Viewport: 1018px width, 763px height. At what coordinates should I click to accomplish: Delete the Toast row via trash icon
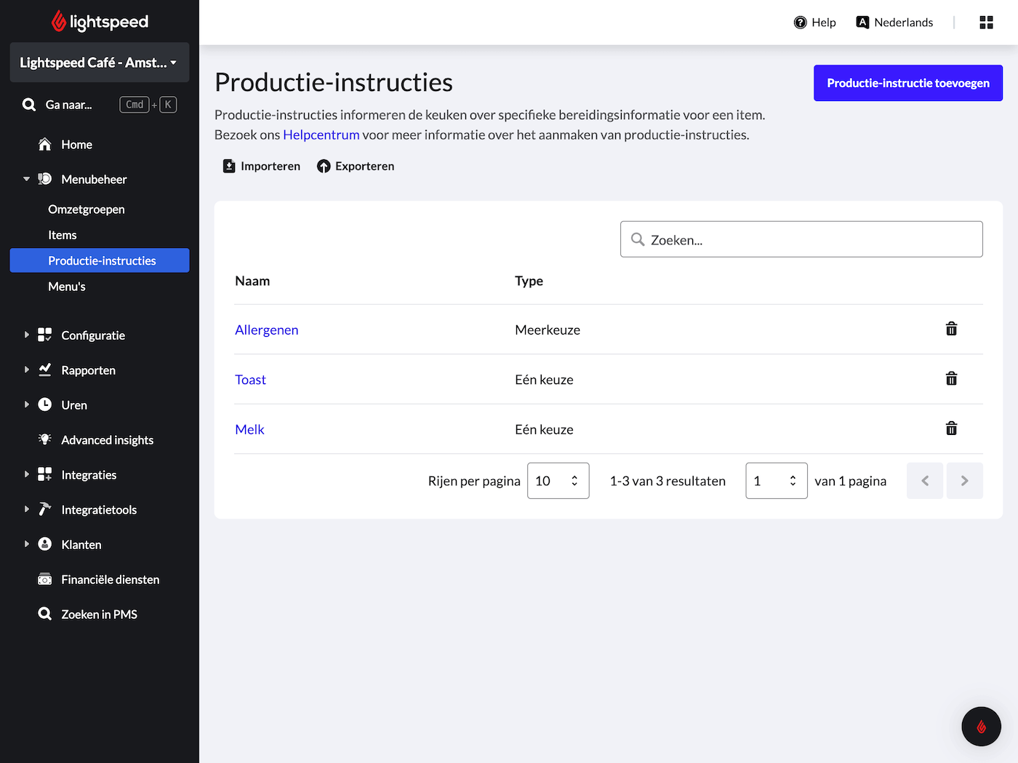click(x=951, y=378)
